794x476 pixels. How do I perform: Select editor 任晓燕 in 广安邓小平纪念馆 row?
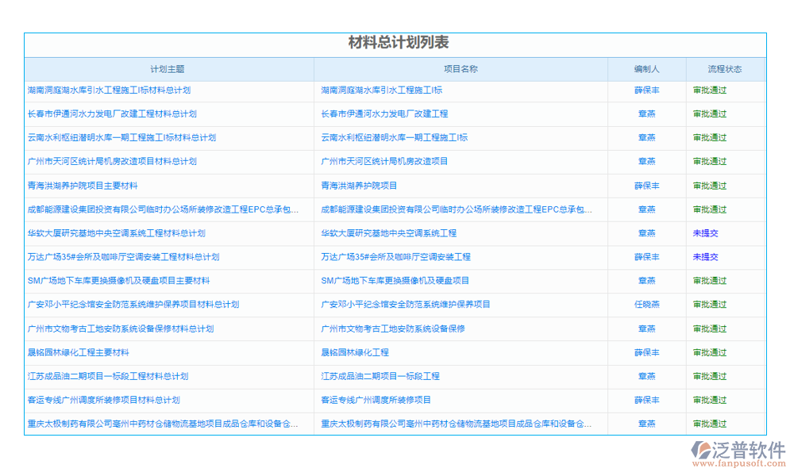tap(647, 305)
